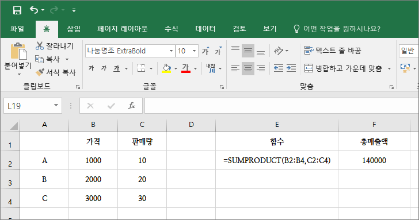Open the 일반 number format box
This screenshot has height=220, width=419.
tap(409, 51)
